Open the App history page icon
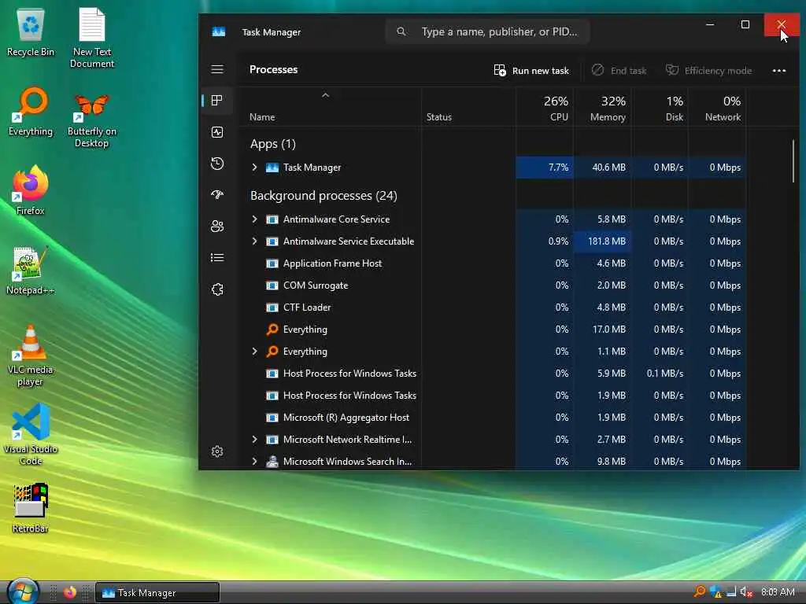Viewport: 806px width, 604px height. (217, 164)
